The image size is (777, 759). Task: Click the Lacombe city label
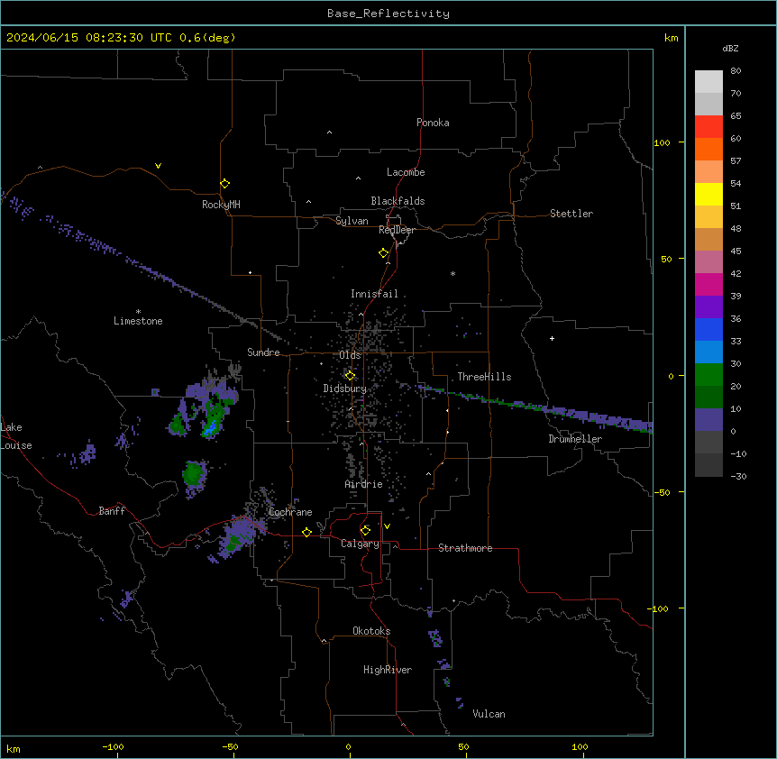point(406,172)
